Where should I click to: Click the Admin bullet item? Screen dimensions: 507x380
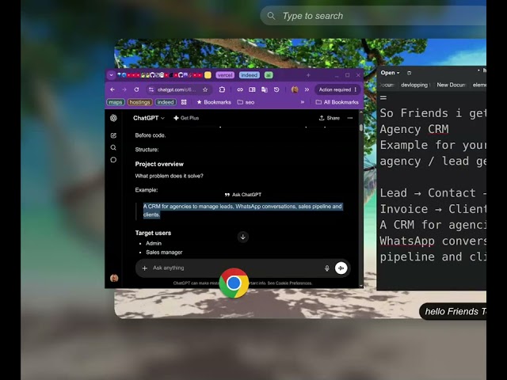tap(154, 243)
